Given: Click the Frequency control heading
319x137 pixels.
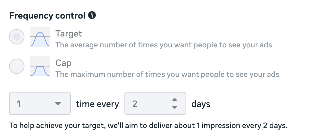Looking at the screenshot, I should coord(47,15).
